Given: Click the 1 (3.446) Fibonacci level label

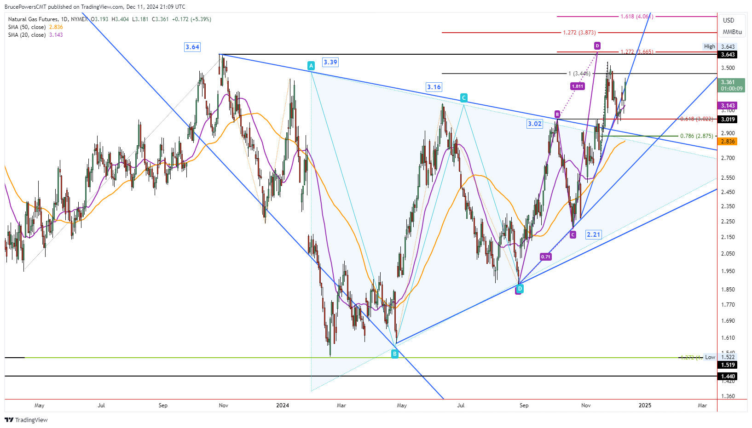Looking at the screenshot, I should [579, 74].
